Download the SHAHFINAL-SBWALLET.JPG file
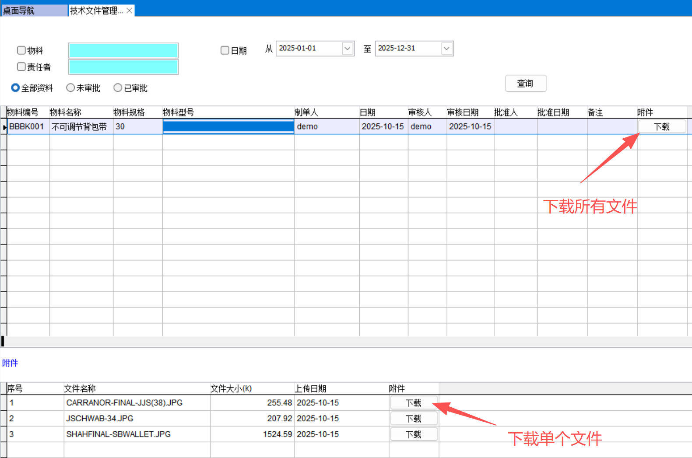The height and width of the screenshot is (458, 692). click(x=413, y=434)
